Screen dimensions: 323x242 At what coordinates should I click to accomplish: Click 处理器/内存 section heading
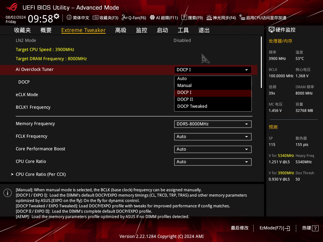[x=280, y=41]
